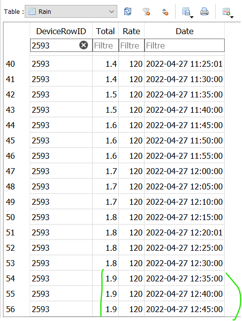
Task: Click DeviceRowID cell 2593 in row 49
Action: [61, 202]
